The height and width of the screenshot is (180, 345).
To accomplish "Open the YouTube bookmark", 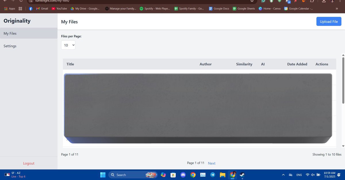I will point(59,9).
